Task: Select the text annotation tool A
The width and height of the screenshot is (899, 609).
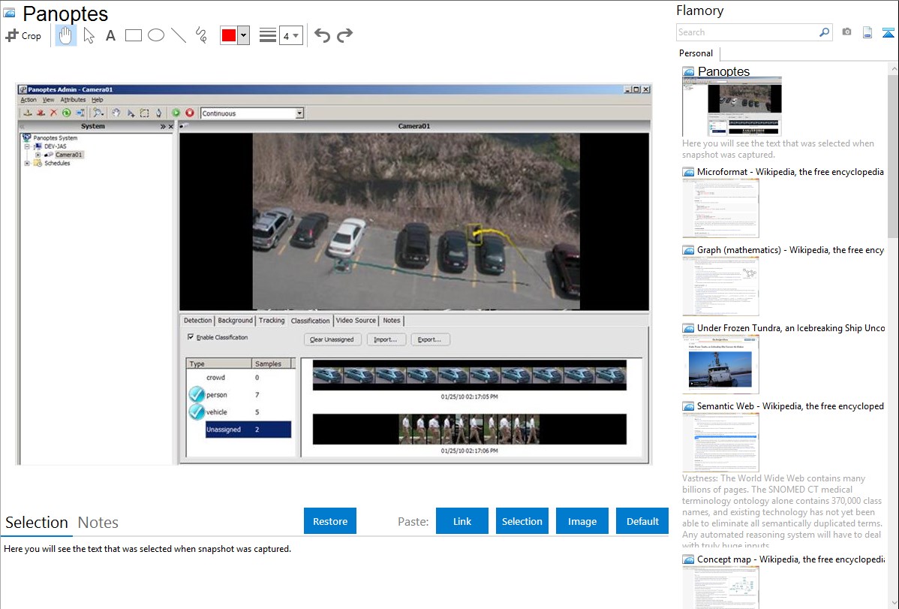Action: 110,35
